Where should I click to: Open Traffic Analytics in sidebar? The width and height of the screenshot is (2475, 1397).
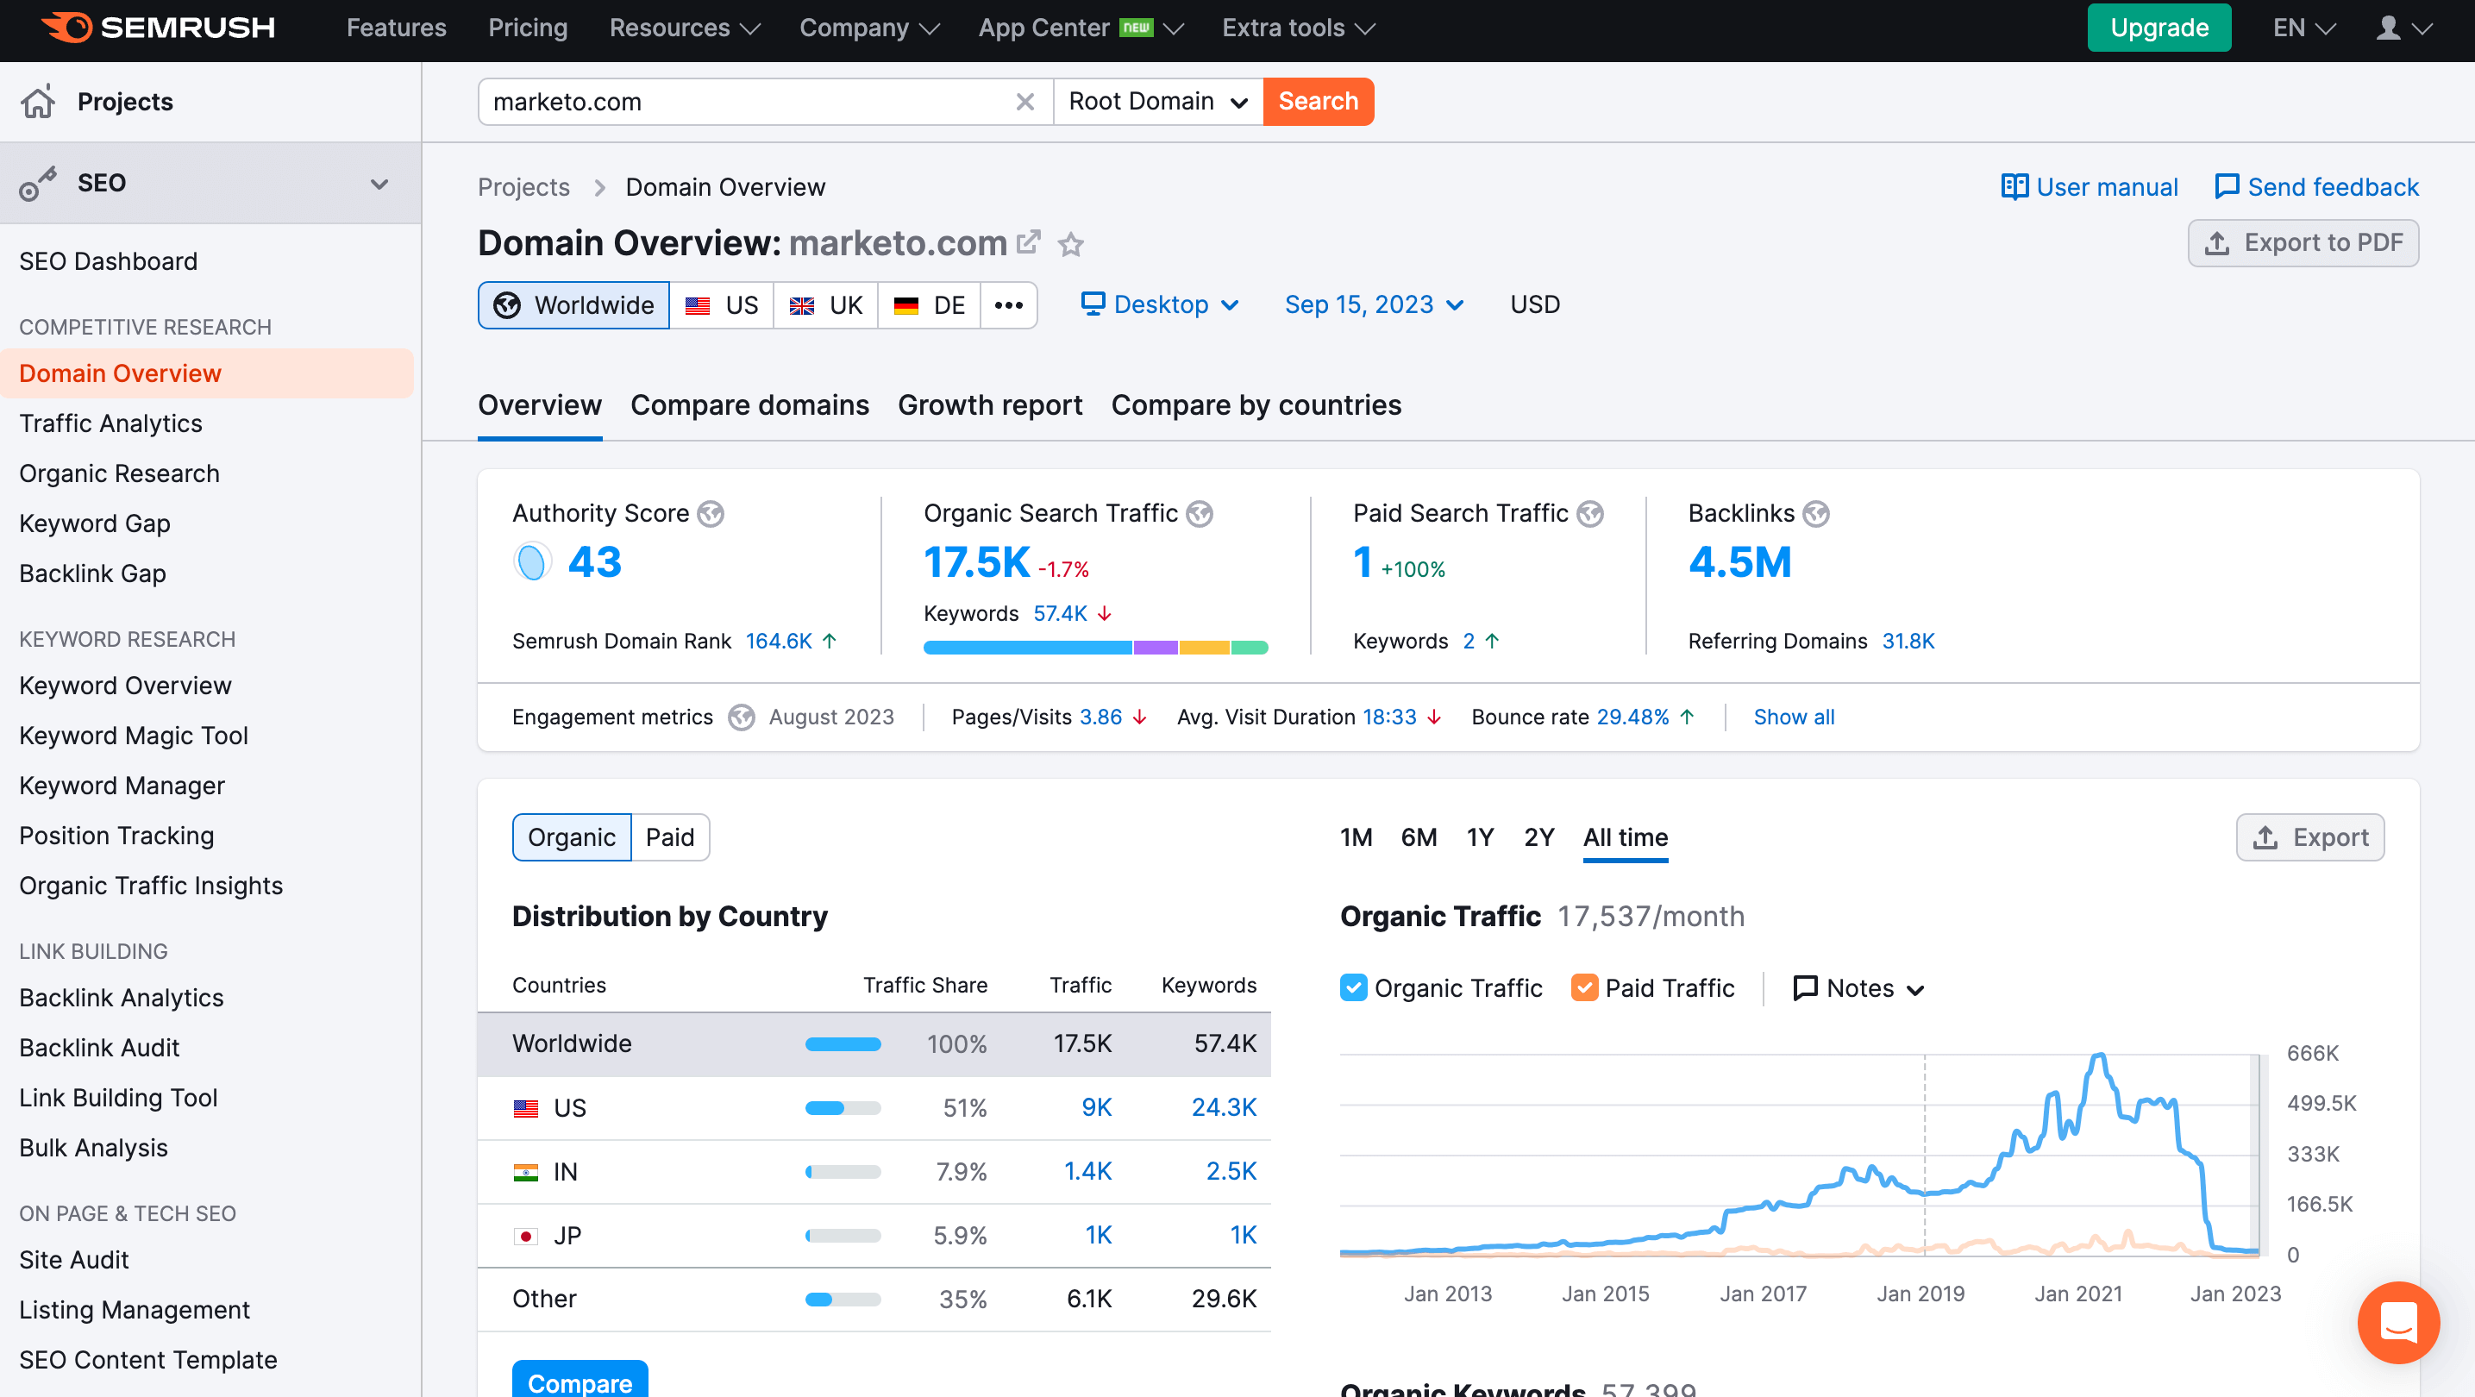tap(110, 423)
